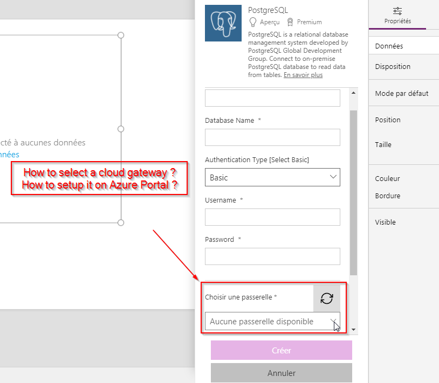Expand the Aucune passerelle disponible dropdown
Viewport: 439px width, 383px height.
(x=272, y=321)
